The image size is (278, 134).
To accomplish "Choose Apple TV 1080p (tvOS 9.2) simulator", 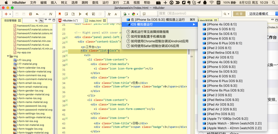I will (x=232, y=119).
